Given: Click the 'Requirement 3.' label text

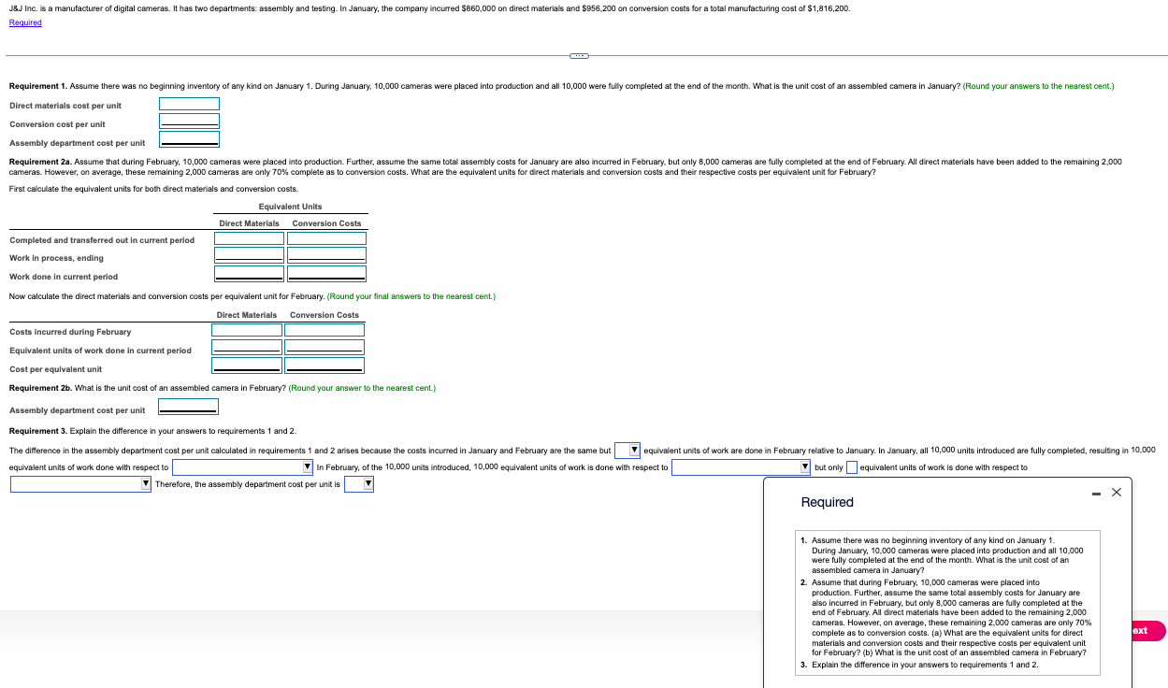Looking at the screenshot, I should [x=38, y=431].
